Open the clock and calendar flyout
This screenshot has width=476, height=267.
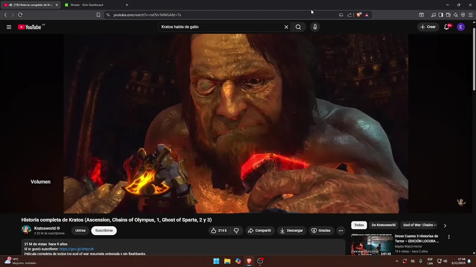[x=459, y=261]
